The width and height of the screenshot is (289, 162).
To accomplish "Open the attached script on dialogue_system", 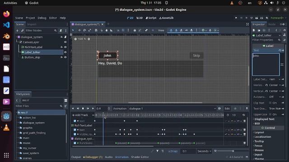I will pyautogui.click(x=65, y=37).
